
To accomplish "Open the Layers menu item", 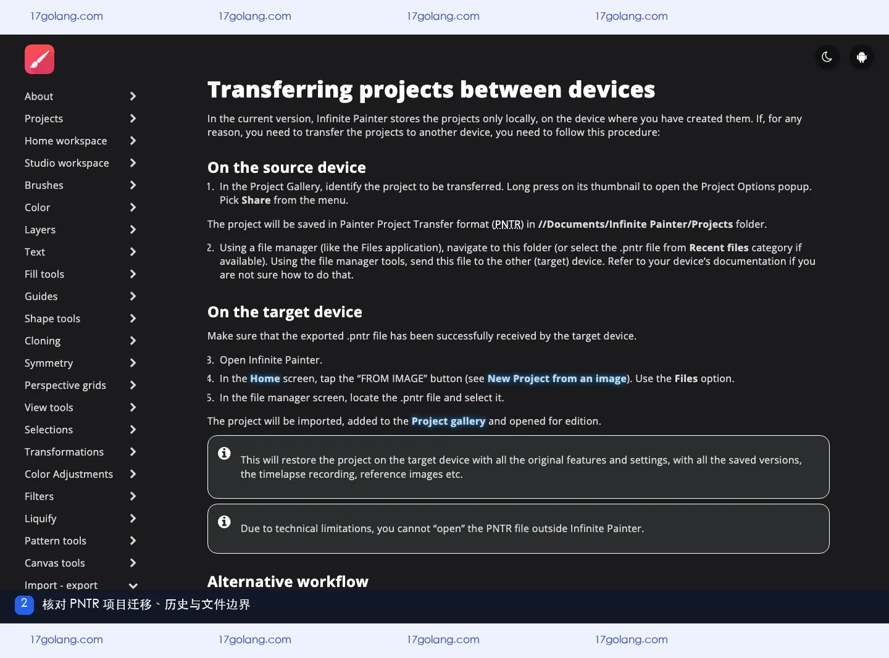I will 40,230.
